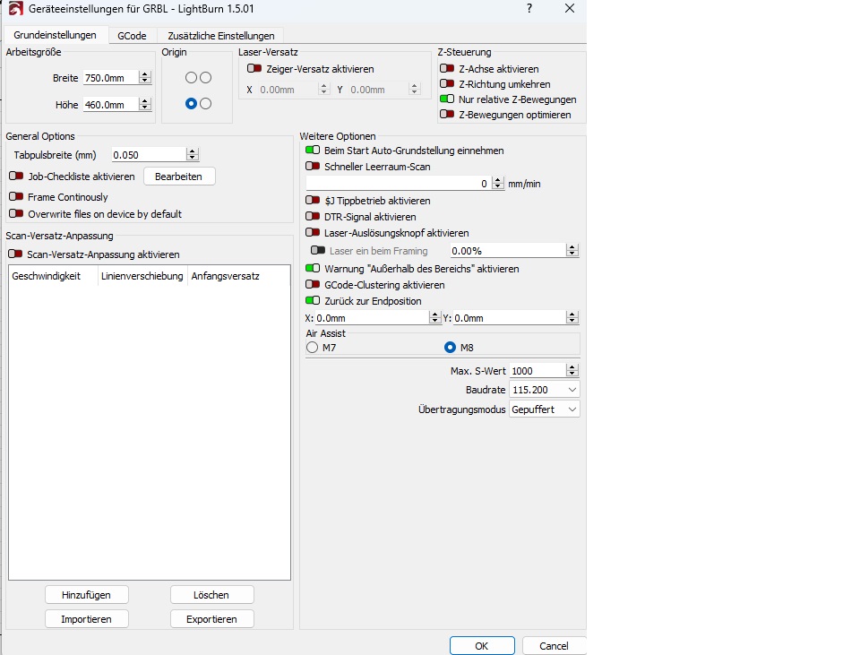This screenshot has width=860, height=655.
Task: Click the Endposition X input field
Action: pos(373,317)
